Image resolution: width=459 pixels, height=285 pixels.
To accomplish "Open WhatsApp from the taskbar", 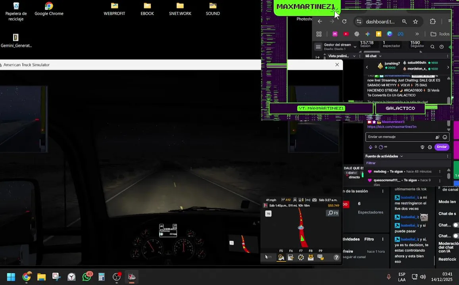I will click(x=86, y=277).
